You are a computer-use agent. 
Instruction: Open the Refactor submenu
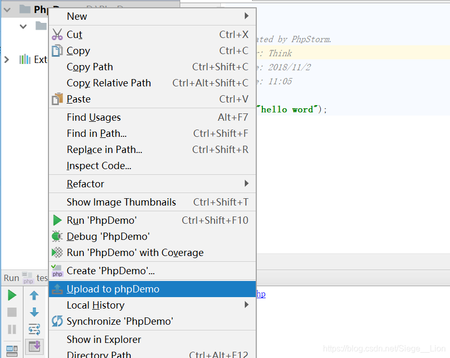click(153, 184)
